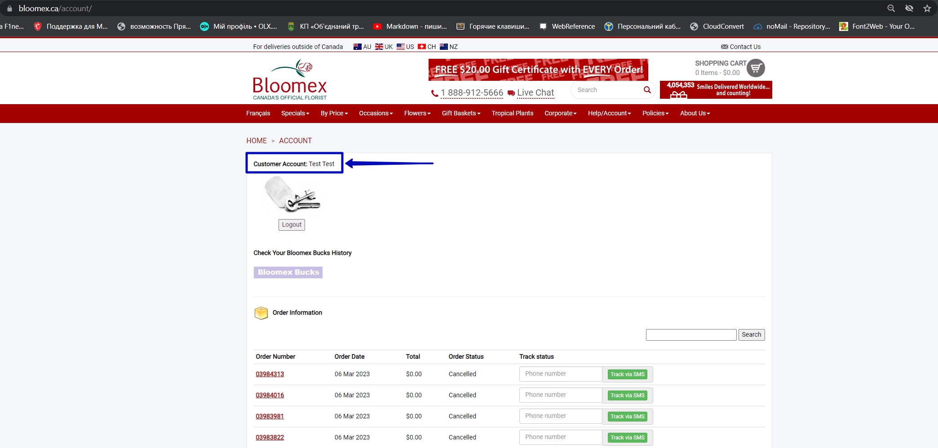Open the About Us dropdown
This screenshot has height=448, width=938.
tap(695, 114)
